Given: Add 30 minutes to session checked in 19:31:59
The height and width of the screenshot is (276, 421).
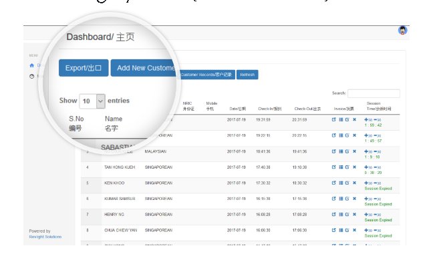Looking at the screenshot, I should point(368,120).
